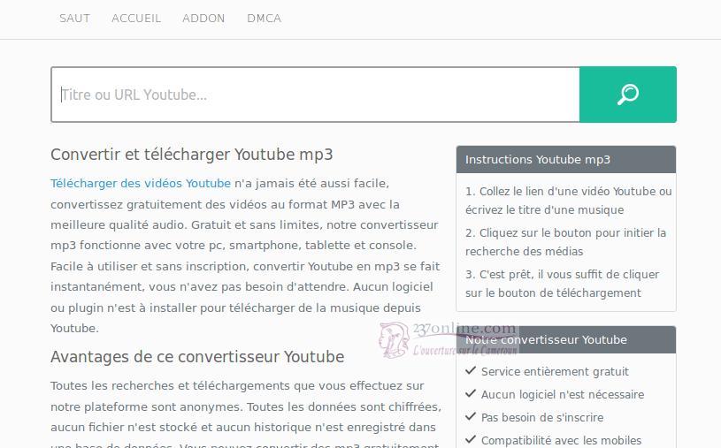The height and width of the screenshot is (448, 721).
Task: Click the 'Notre convertisseur Youtube' panel header
Action: click(x=566, y=339)
